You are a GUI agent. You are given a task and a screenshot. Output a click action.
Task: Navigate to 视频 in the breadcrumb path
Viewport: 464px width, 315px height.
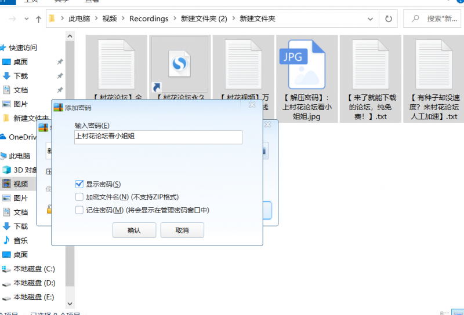pyautogui.click(x=110, y=19)
